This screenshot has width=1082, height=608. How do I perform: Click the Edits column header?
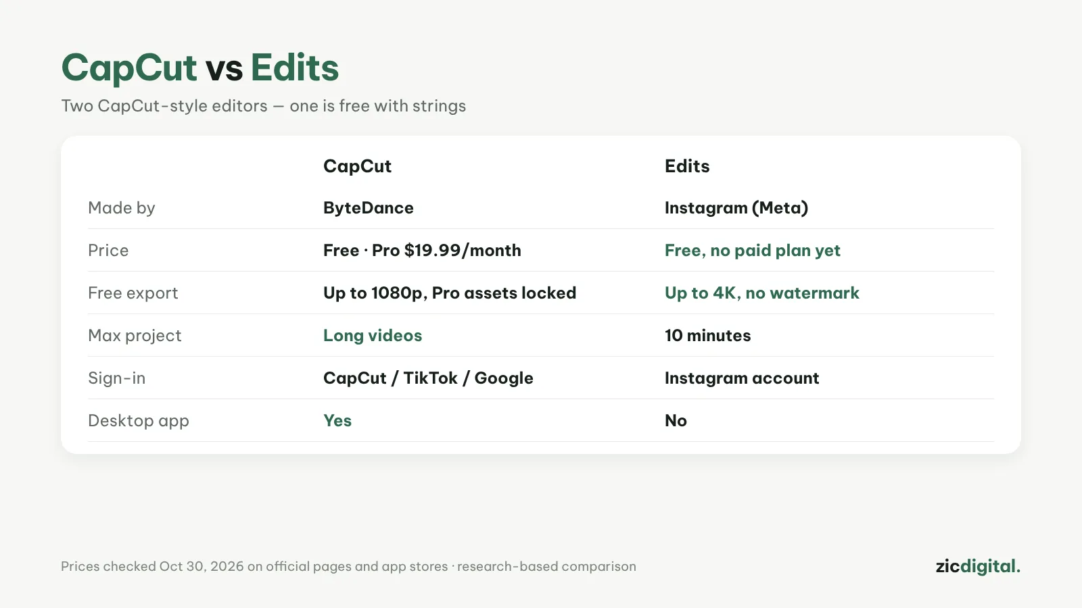pyautogui.click(x=687, y=166)
